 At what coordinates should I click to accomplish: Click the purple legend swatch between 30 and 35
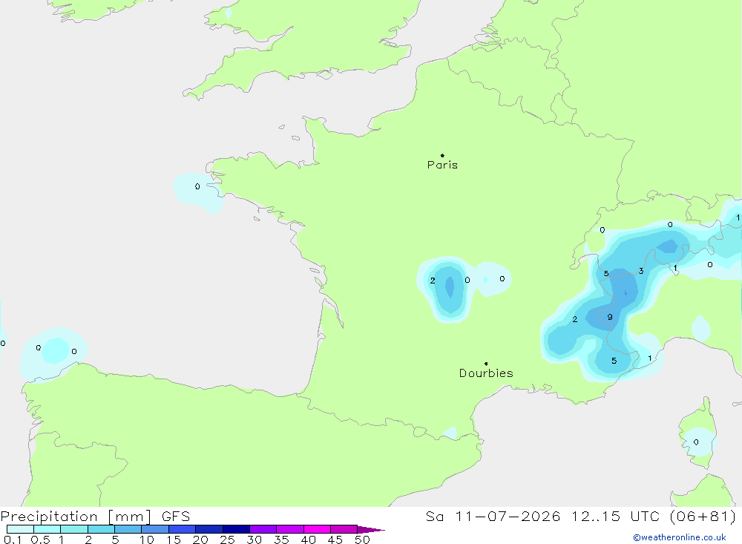click(263, 529)
